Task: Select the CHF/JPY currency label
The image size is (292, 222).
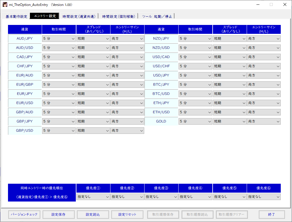Action: pos(25,66)
